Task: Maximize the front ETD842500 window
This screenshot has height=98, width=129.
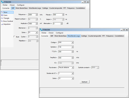Action: [x=124, y=30]
